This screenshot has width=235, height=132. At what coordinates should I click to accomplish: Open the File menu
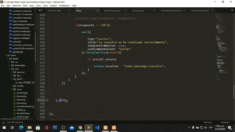pos(3,5)
